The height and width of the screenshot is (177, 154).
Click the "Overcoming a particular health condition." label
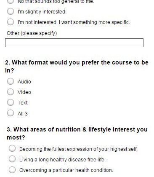[x=66, y=170]
